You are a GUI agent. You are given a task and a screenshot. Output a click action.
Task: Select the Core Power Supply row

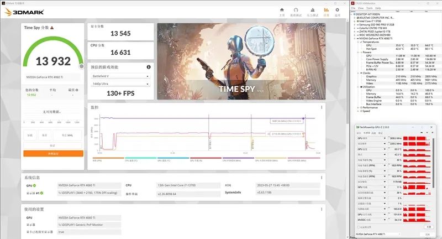pyautogui.click(x=377, y=59)
